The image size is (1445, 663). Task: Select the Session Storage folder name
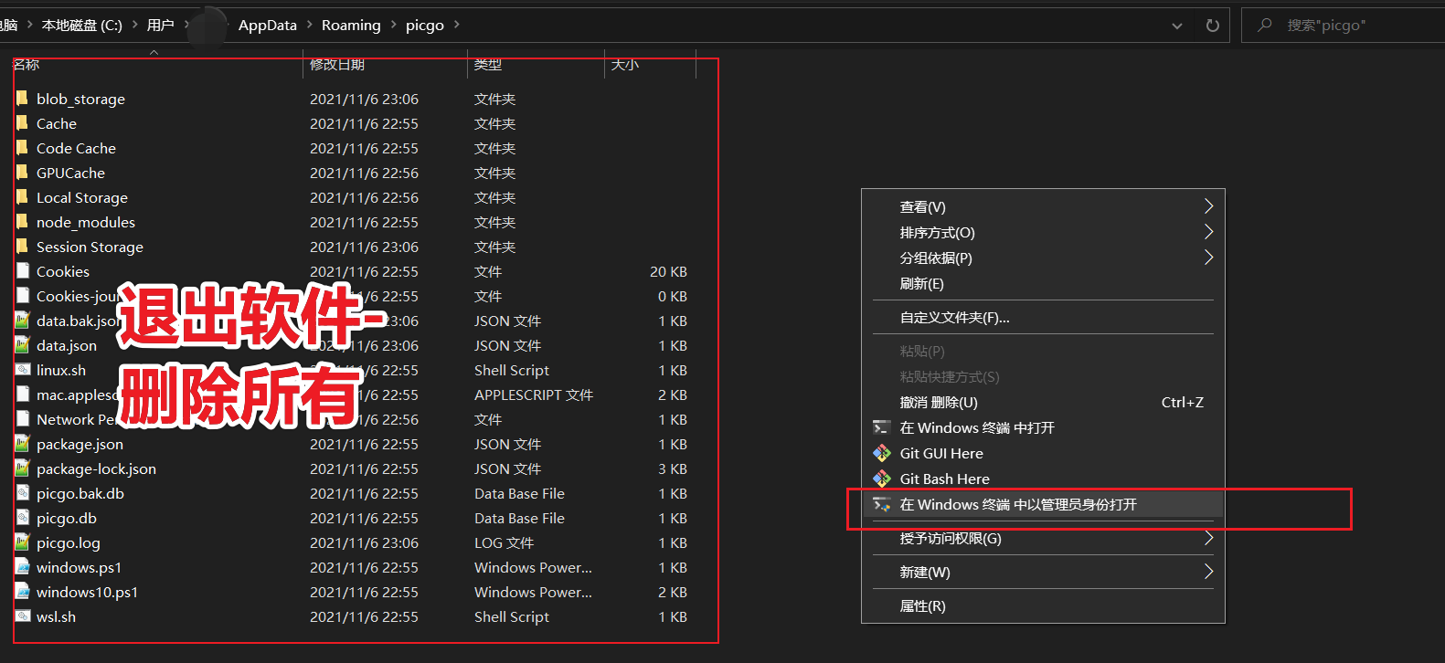90,247
